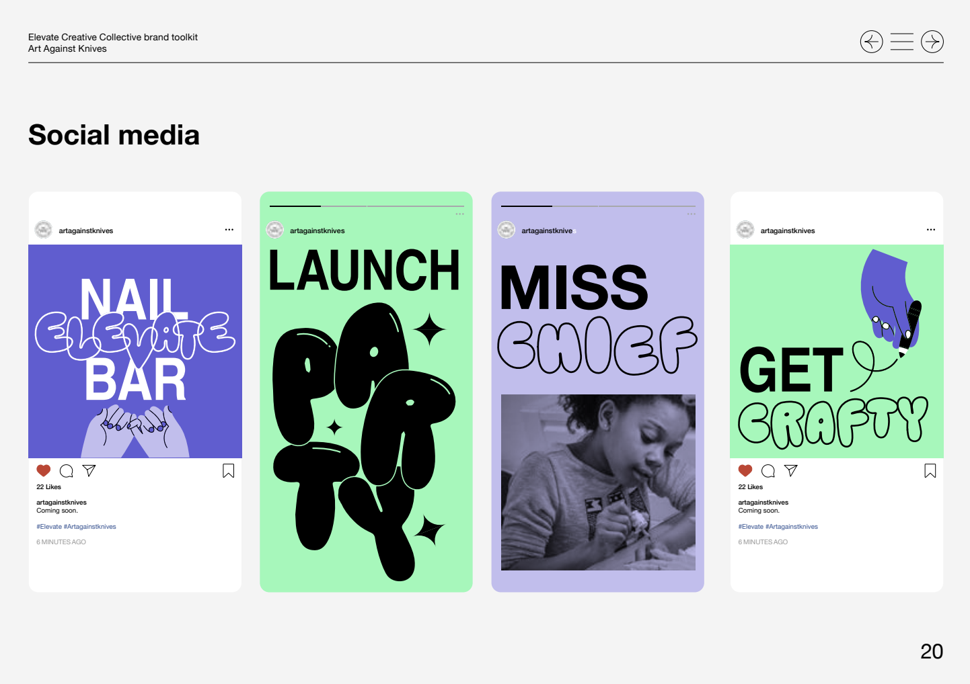This screenshot has height=684, width=970.
Task: Click the 'Social media' heading
Action: coord(114,135)
